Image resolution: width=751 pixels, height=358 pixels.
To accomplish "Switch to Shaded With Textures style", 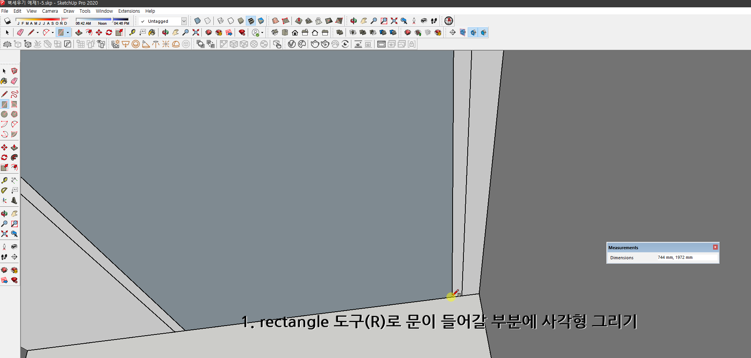I will click(251, 21).
